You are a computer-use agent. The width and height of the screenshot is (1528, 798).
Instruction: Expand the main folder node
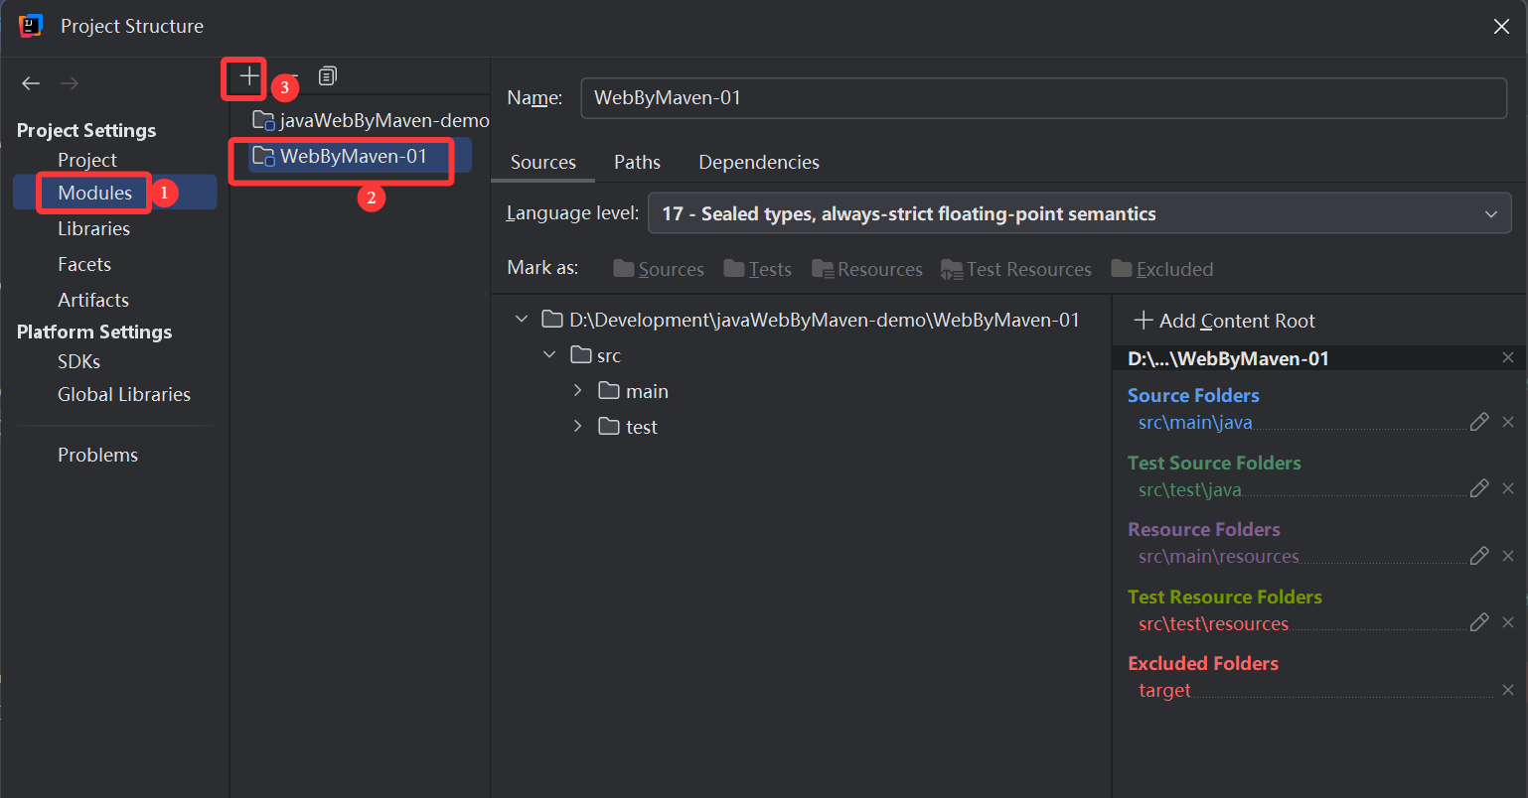point(577,391)
